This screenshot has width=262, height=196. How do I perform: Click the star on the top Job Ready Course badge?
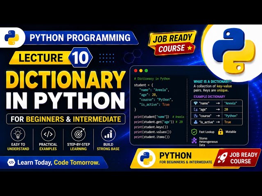tap(190, 48)
